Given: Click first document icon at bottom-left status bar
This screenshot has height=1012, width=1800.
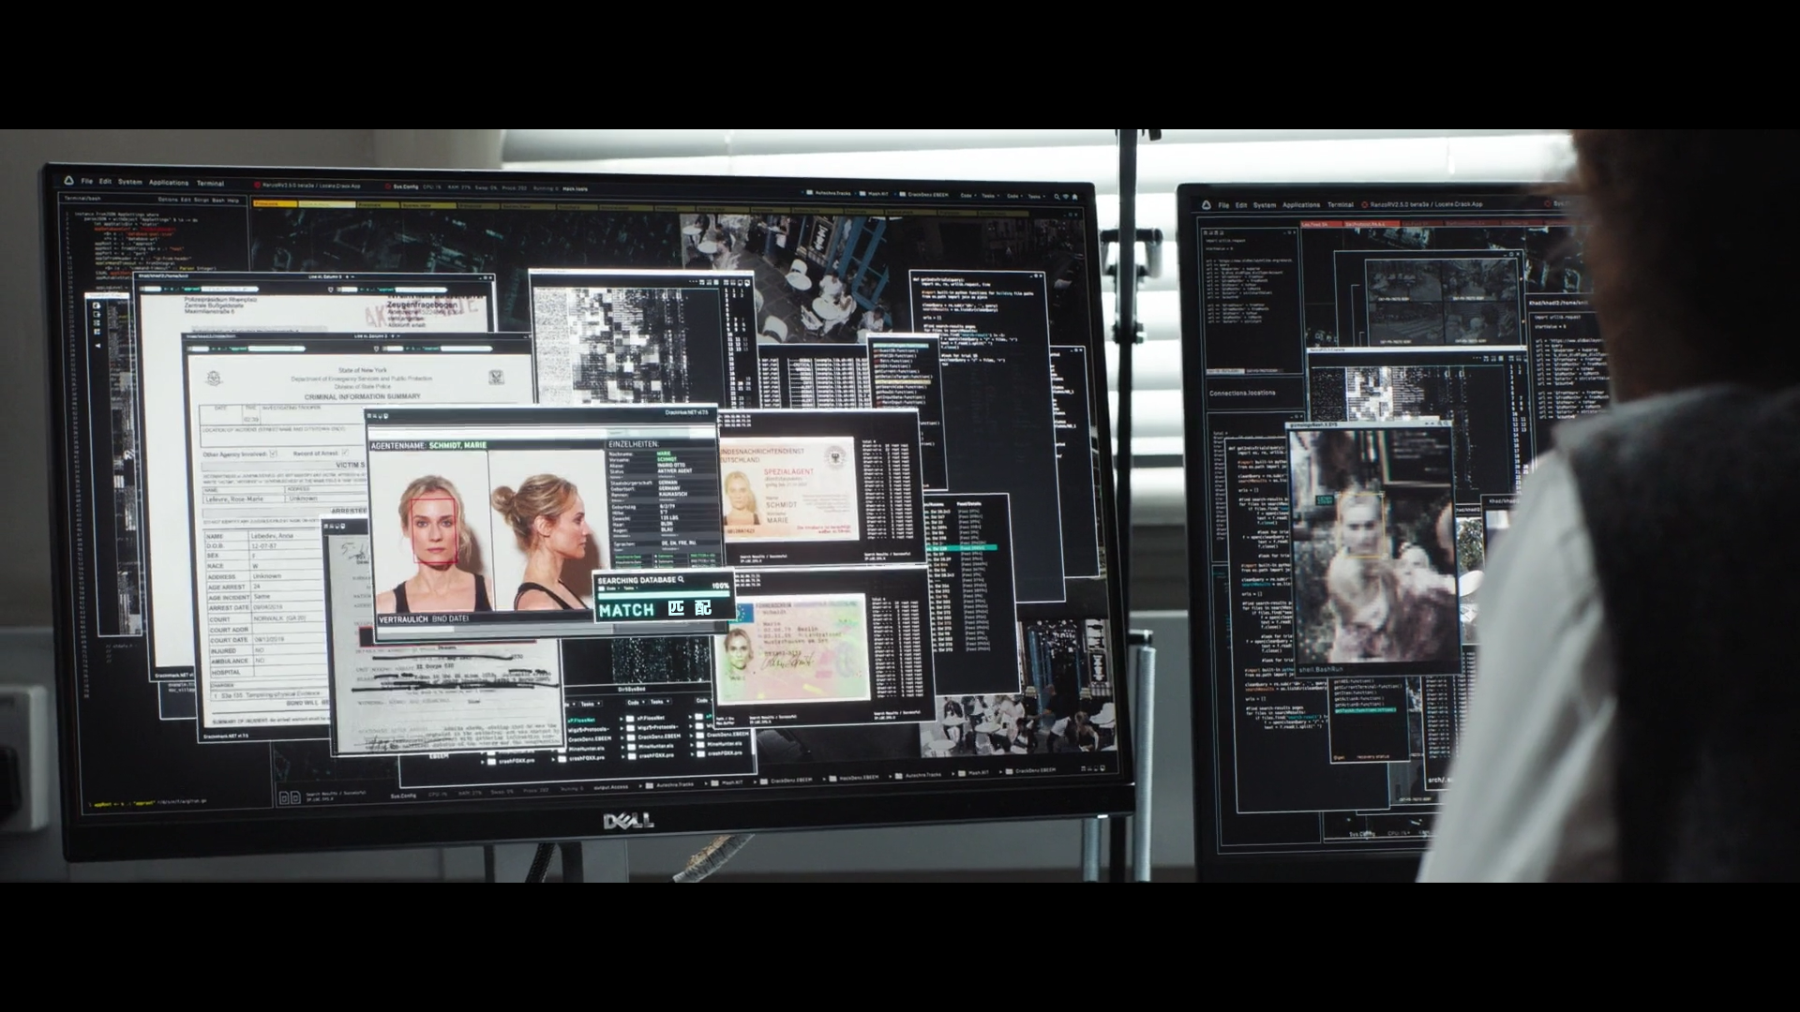Looking at the screenshot, I should tap(284, 797).
